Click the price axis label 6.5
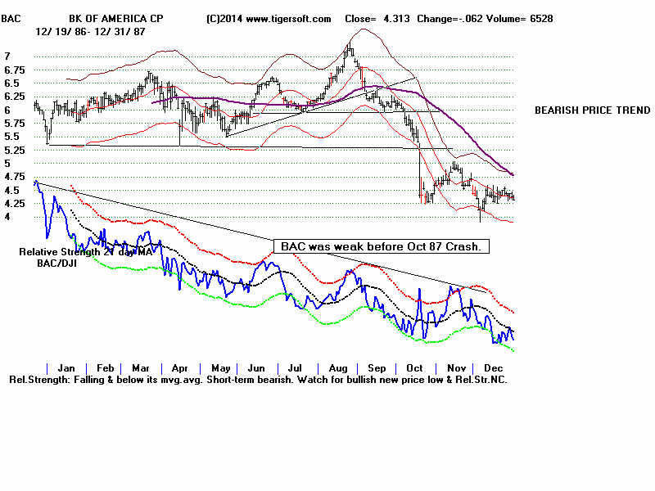The width and height of the screenshot is (655, 491). [11, 83]
